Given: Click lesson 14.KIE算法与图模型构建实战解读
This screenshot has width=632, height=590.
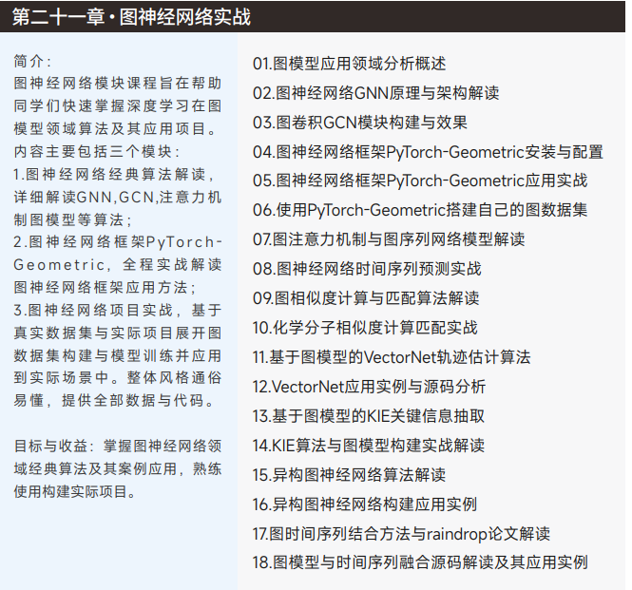Looking at the screenshot, I should coord(369,446).
